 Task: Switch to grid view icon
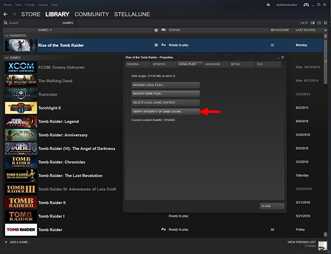pos(325,23)
